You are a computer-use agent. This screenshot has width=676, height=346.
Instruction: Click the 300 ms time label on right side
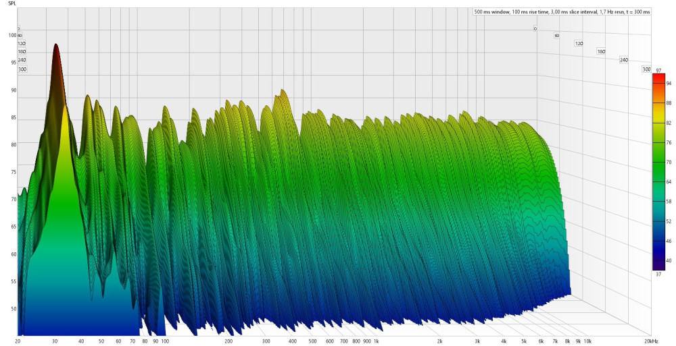tap(646, 69)
